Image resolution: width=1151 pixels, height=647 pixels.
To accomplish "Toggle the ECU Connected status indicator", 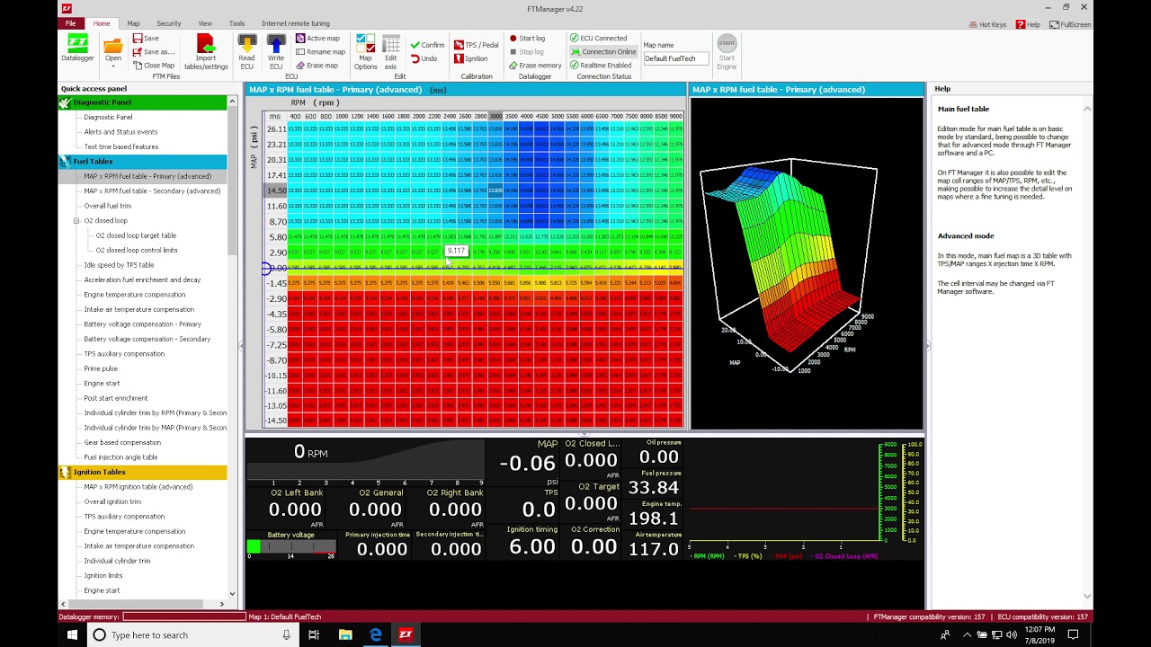I will pos(599,39).
